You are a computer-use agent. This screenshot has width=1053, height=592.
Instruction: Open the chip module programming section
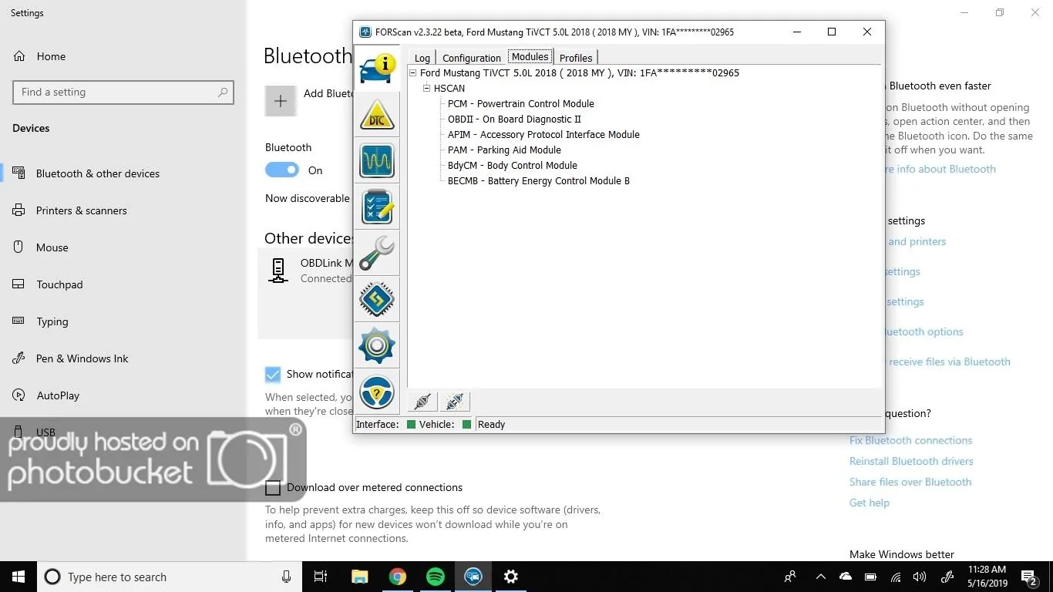tap(376, 299)
